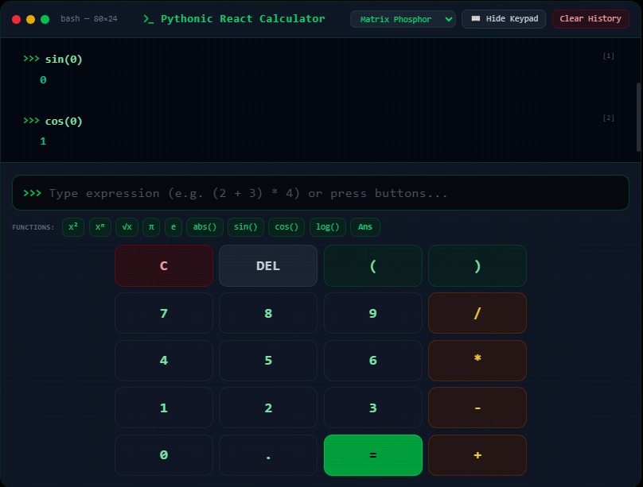The height and width of the screenshot is (487, 643).
Task: Tap digit 2 on keypad
Action: (x=268, y=408)
